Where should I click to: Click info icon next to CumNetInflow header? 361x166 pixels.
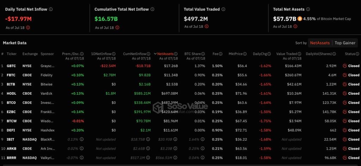149,54
